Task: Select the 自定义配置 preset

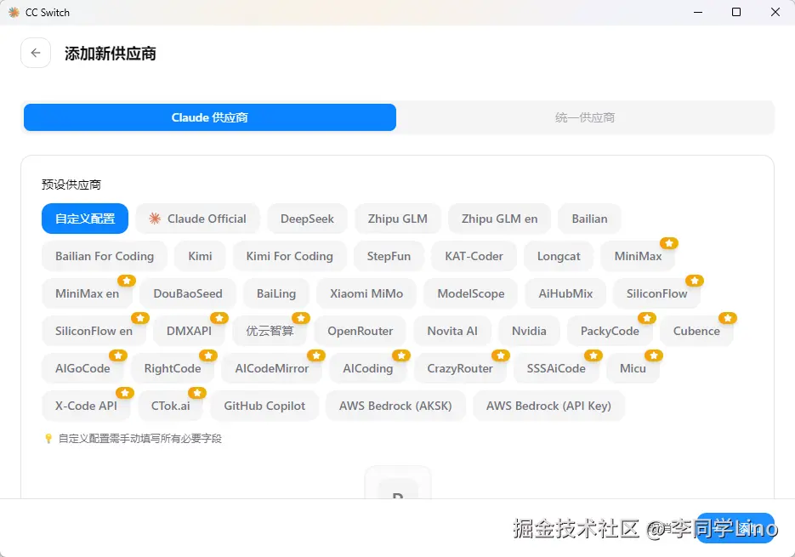Action: click(x=85, y=219)
